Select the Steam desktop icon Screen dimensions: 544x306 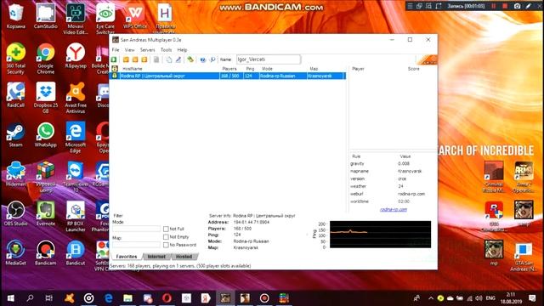tap(15, 135)
